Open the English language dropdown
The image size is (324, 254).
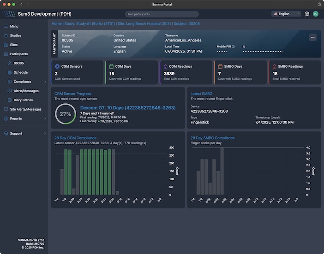[286, 14]
